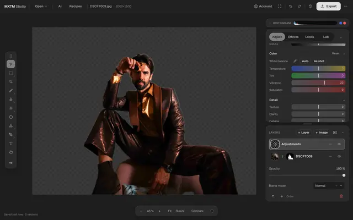Open the Open dropdown menu
Image resolution: width=353 pixels, height=220 pixels.
coord(41,6)
